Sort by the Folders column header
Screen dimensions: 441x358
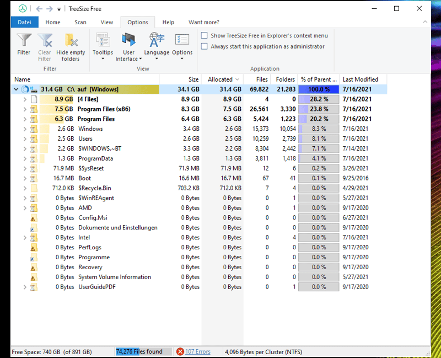[284, 79]
